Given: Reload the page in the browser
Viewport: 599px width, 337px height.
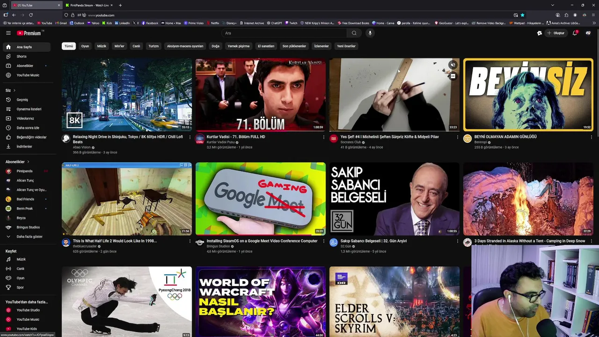Looking at the screenshot, I should [31, 15].
